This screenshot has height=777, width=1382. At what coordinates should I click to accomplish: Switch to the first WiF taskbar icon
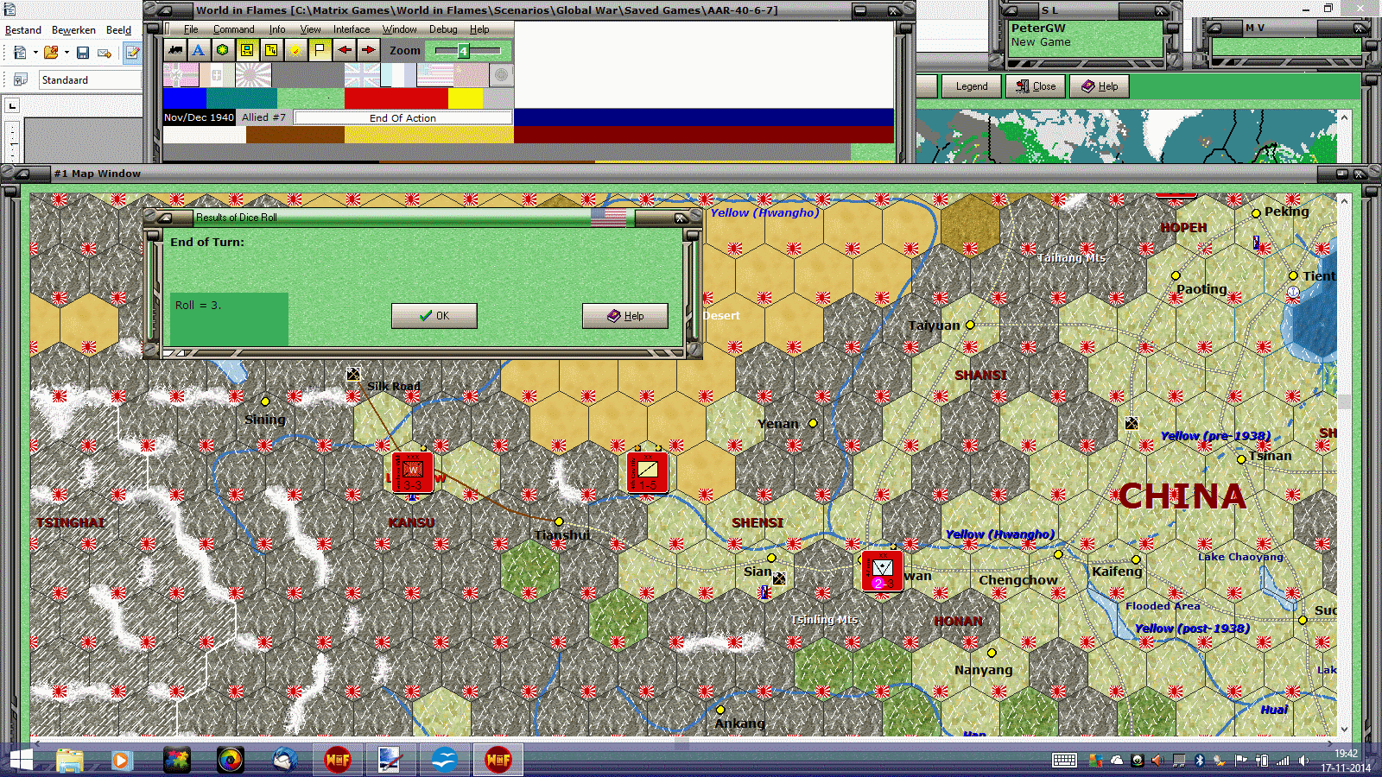338,761
